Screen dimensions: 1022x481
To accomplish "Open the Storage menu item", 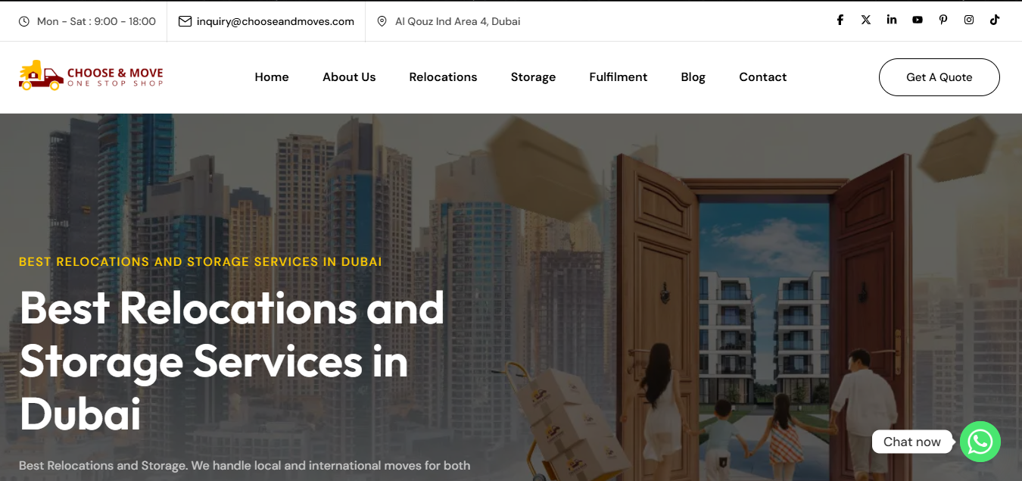I will (x=533, y=77).
